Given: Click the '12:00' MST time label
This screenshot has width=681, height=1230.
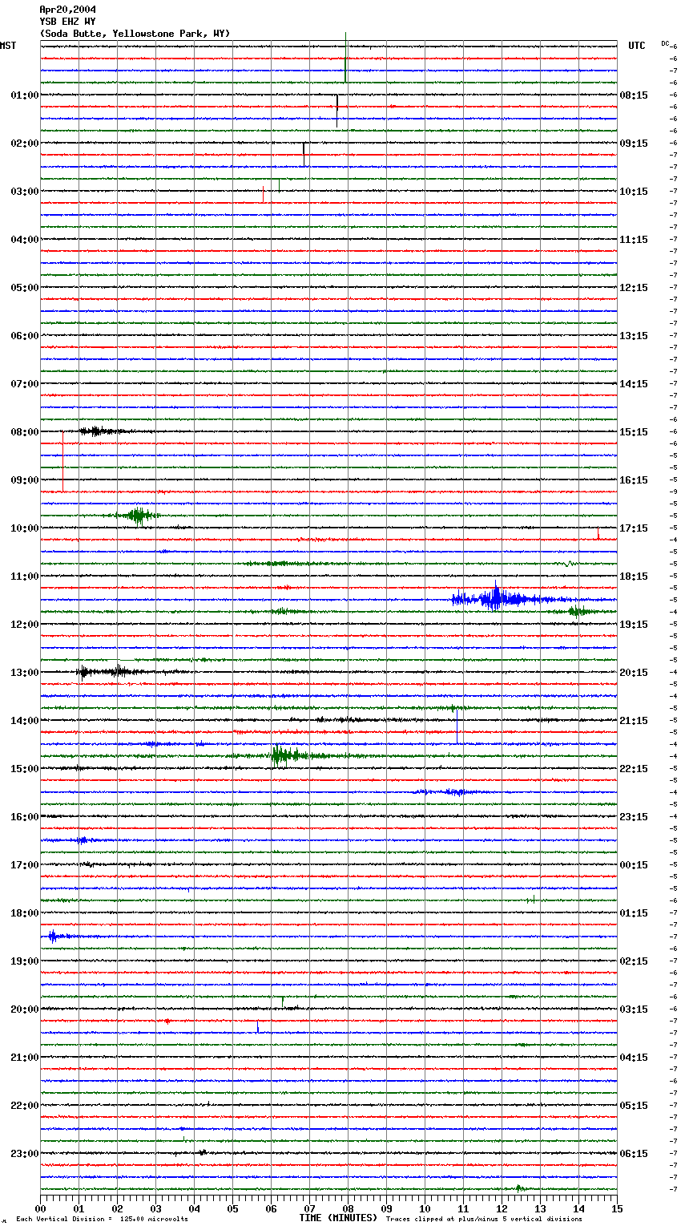Looking at the screenshot, I should (25, 625).
